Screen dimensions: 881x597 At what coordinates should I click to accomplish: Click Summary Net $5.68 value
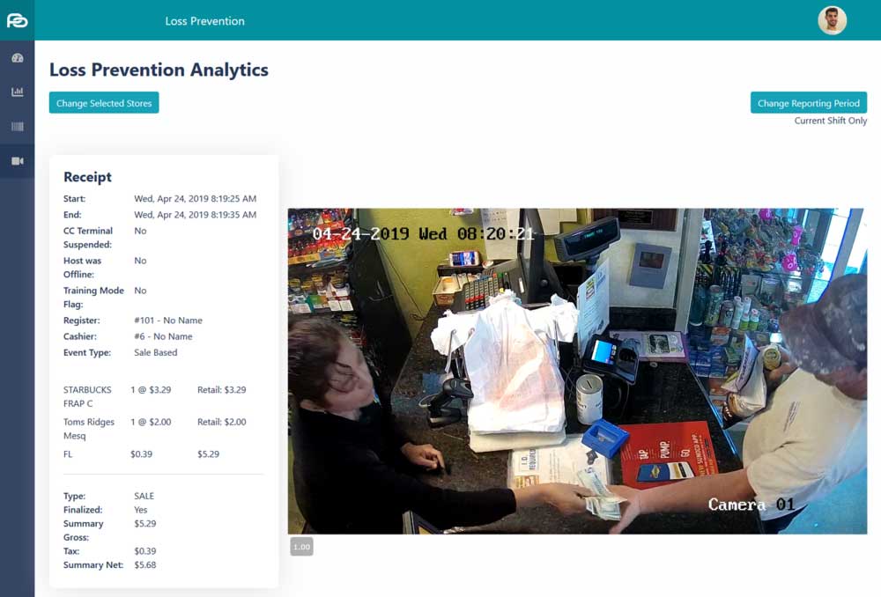tap(145, 565)
